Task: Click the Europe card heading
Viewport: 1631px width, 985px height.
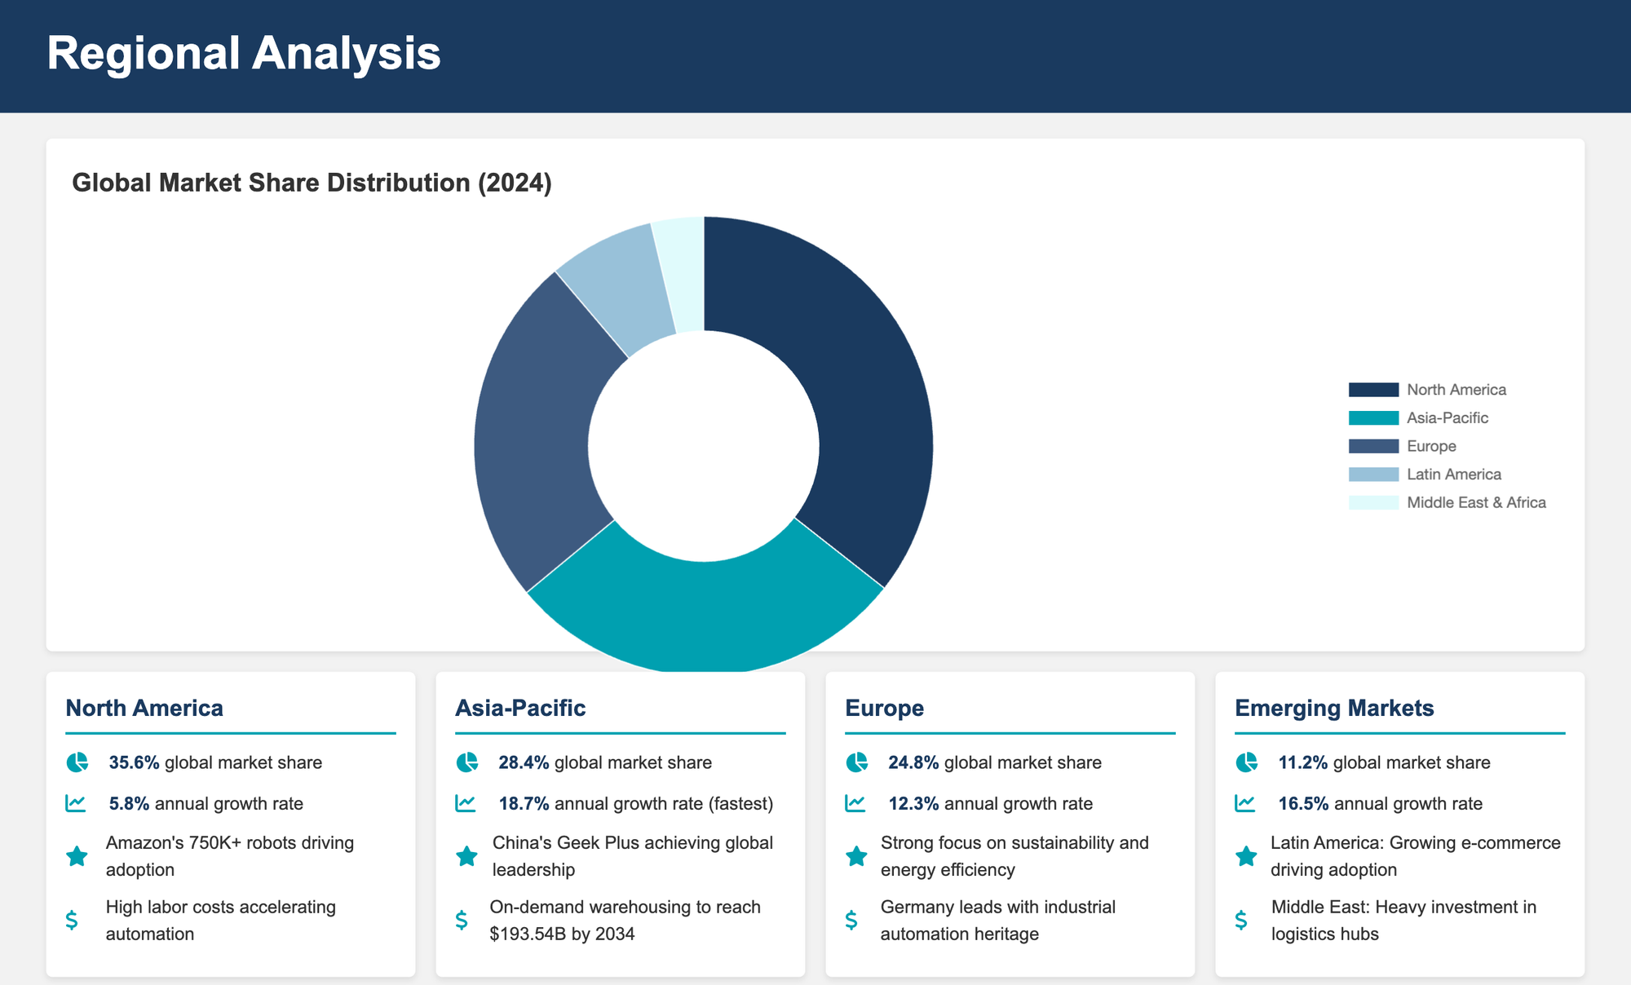Action: click(884, 708)
